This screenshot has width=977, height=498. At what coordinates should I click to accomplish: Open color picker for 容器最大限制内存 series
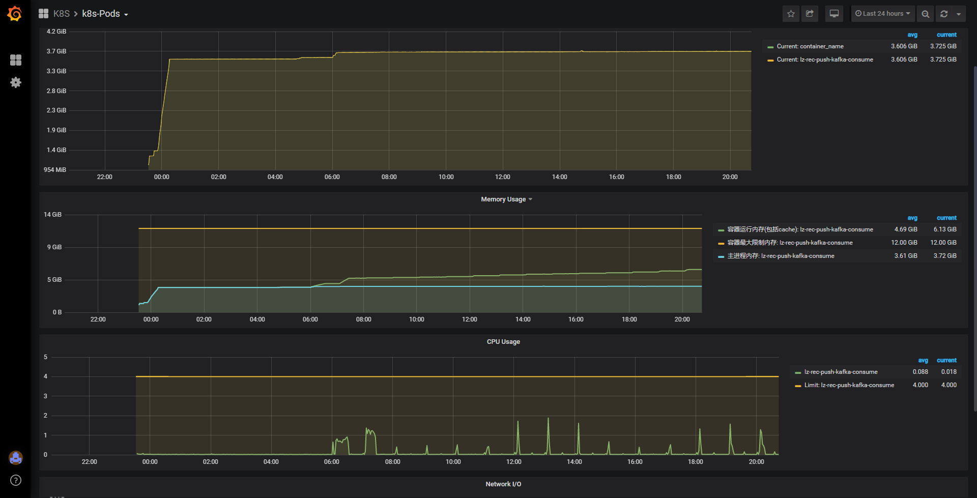[721, 243]
